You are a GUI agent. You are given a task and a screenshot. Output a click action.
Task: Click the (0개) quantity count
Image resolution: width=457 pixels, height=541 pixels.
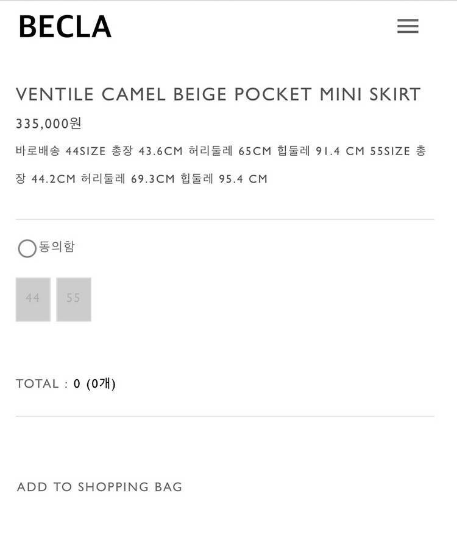pos(101,383)
